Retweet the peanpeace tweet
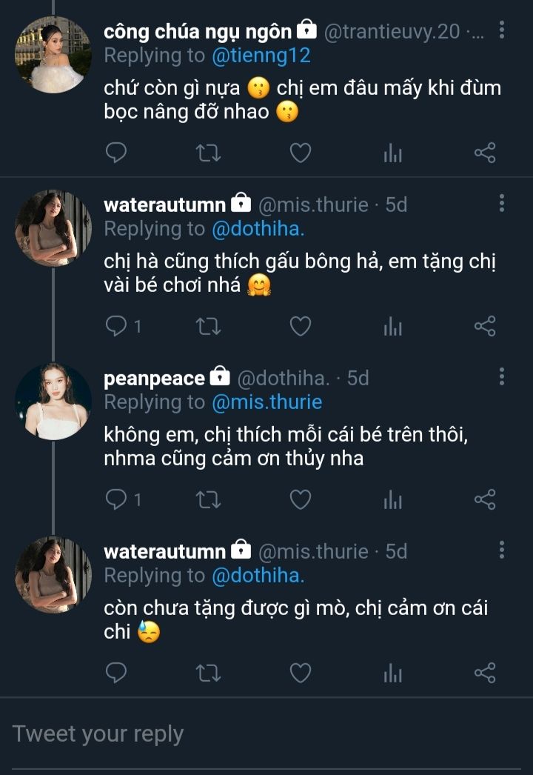533x775 pixels. (207, 500)
